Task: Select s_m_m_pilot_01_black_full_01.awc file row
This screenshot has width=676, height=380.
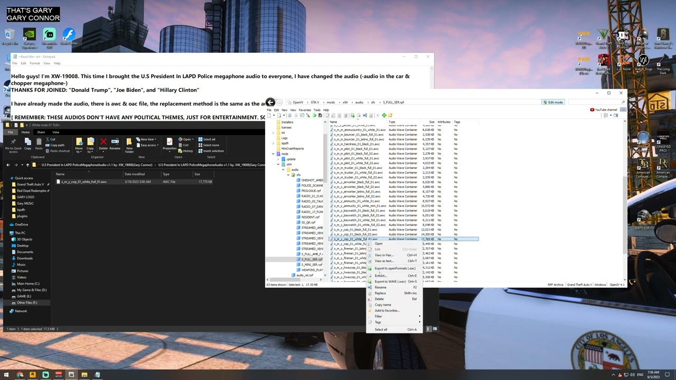Action: pyautogui.click(x=404, y=149)
